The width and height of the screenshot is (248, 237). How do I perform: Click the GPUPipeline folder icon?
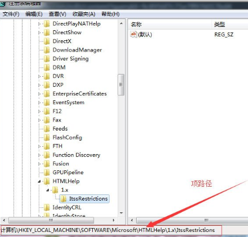coord(47,173)
